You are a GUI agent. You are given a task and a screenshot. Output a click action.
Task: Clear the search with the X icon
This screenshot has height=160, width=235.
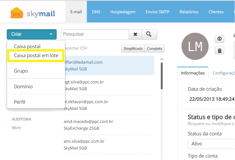coord(135,34)
